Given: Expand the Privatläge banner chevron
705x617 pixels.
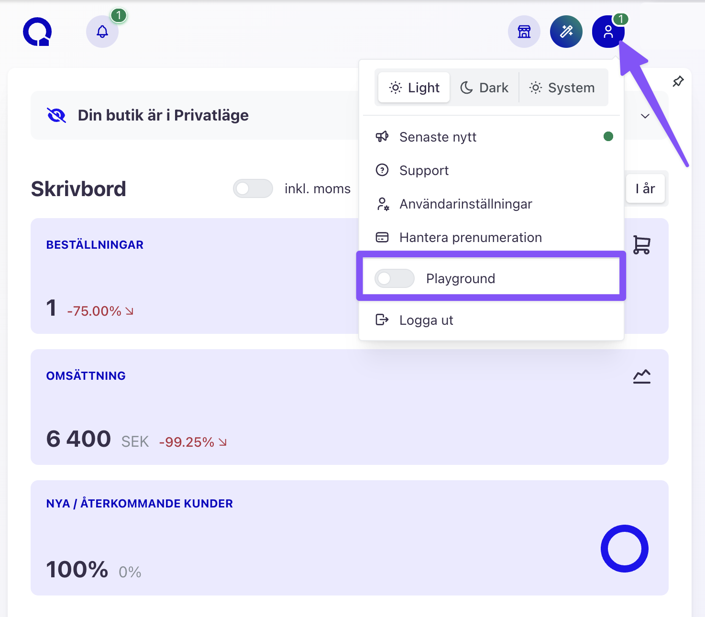Looking at the screenshot, I should [645, 116].
